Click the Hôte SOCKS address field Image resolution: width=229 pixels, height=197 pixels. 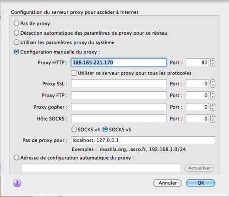[119, 119]
